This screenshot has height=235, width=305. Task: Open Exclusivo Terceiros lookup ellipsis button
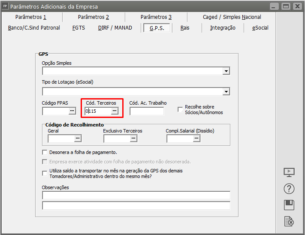pyautogui.click(x=133, y=139)
